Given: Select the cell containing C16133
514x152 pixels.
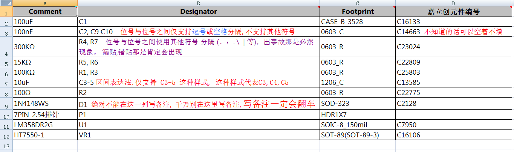Looking at the screenshot, I should point(454,22).
